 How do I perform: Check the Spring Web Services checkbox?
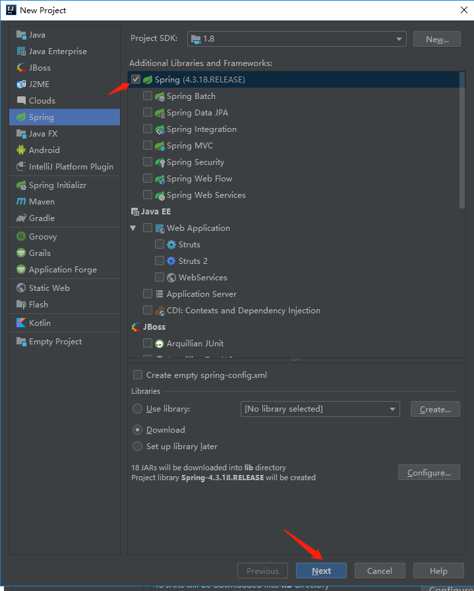(x=148, y=195)
